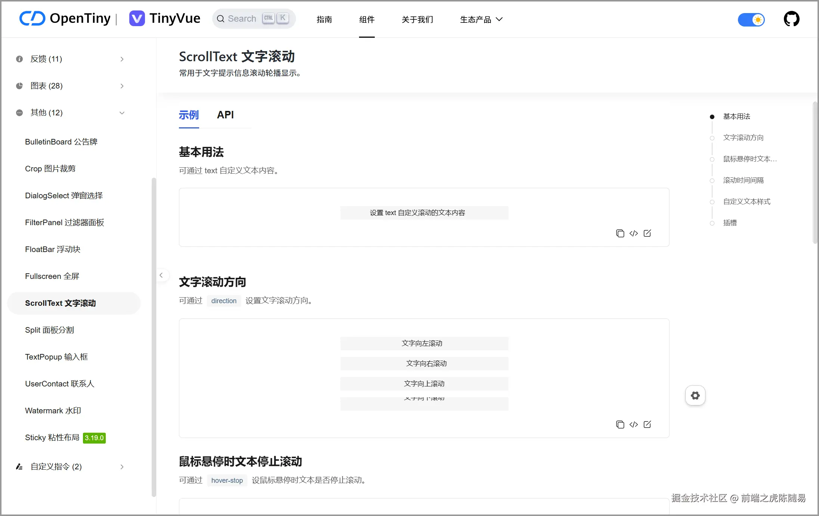819x516 pixels.
Task: Copy the 基本用法 example code
Action: tap(620, 233)
